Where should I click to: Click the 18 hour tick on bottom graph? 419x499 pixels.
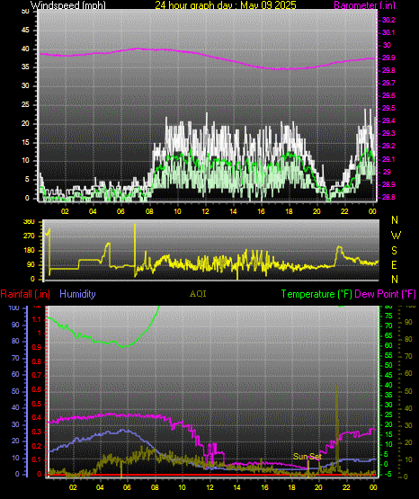(291, 487)
